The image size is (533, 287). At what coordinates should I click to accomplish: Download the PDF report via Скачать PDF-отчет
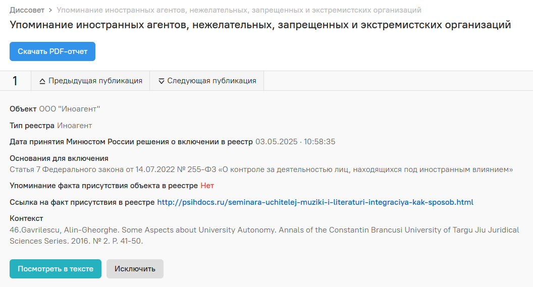(x=52, y=51)
